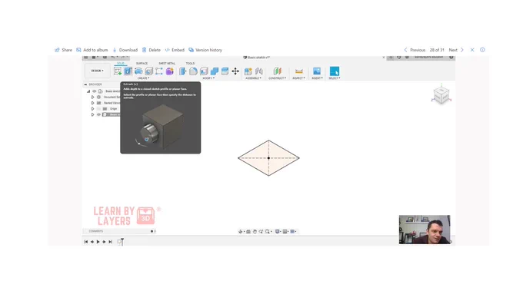Switch to the SHEET METAL tab

pyautogui.click(x=167, y=63)
